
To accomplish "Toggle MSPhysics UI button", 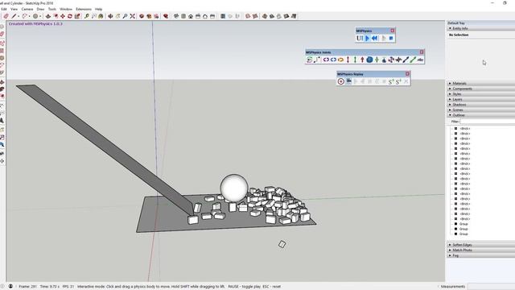I will coord(360,38).
